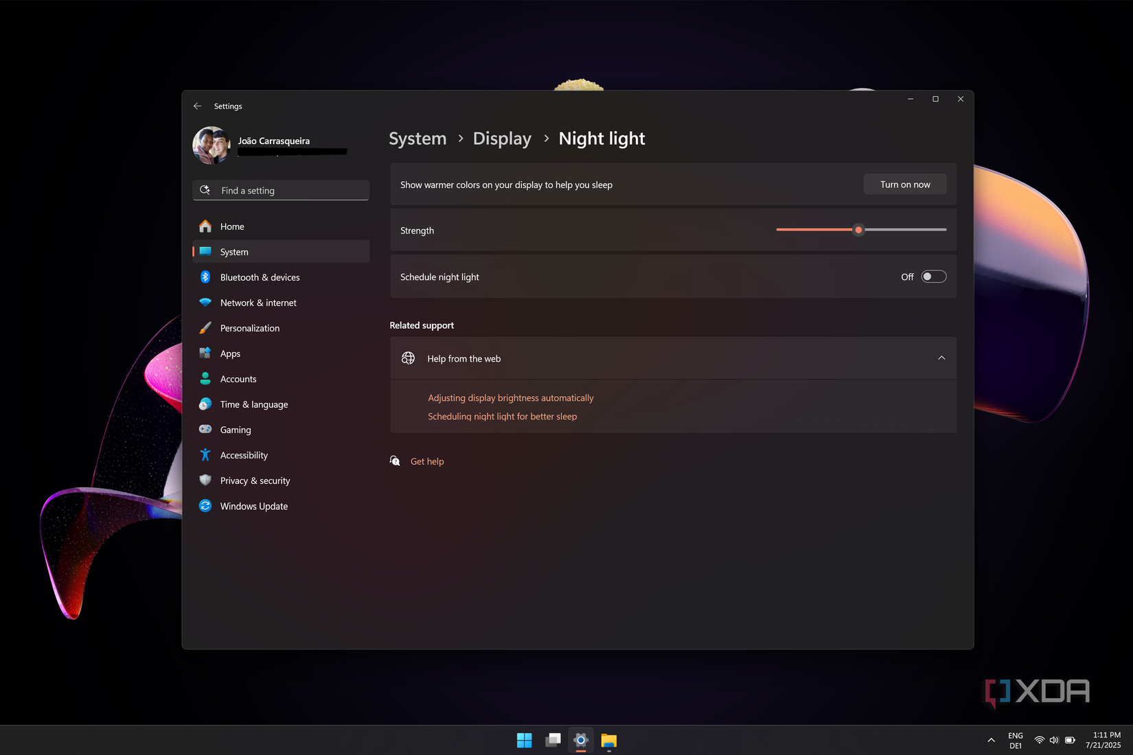Click the Windows Update refresh icon
Image resolution: width=1133 pixels, height=755 pixels.
click(205, 506)
